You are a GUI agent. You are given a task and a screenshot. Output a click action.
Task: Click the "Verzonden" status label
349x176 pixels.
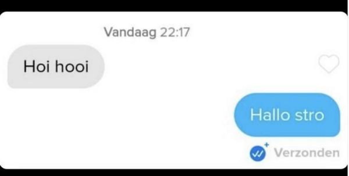307,153
